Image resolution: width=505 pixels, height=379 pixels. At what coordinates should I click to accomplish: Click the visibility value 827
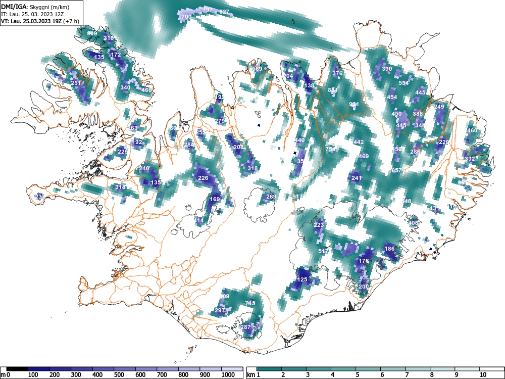pyautogui.click(x=224, y=12)
